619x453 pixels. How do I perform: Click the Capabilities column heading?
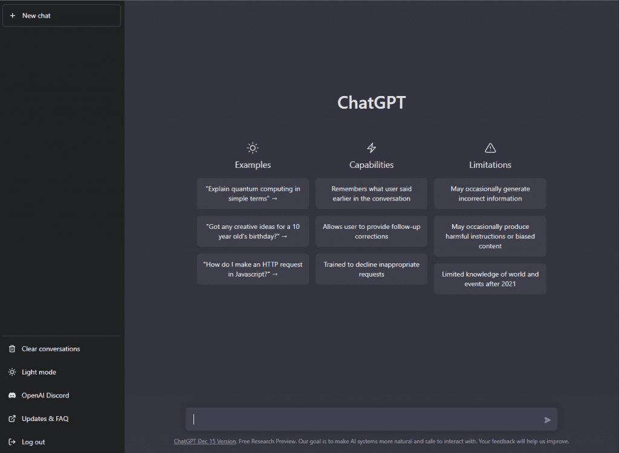click(x=372, y=165)
